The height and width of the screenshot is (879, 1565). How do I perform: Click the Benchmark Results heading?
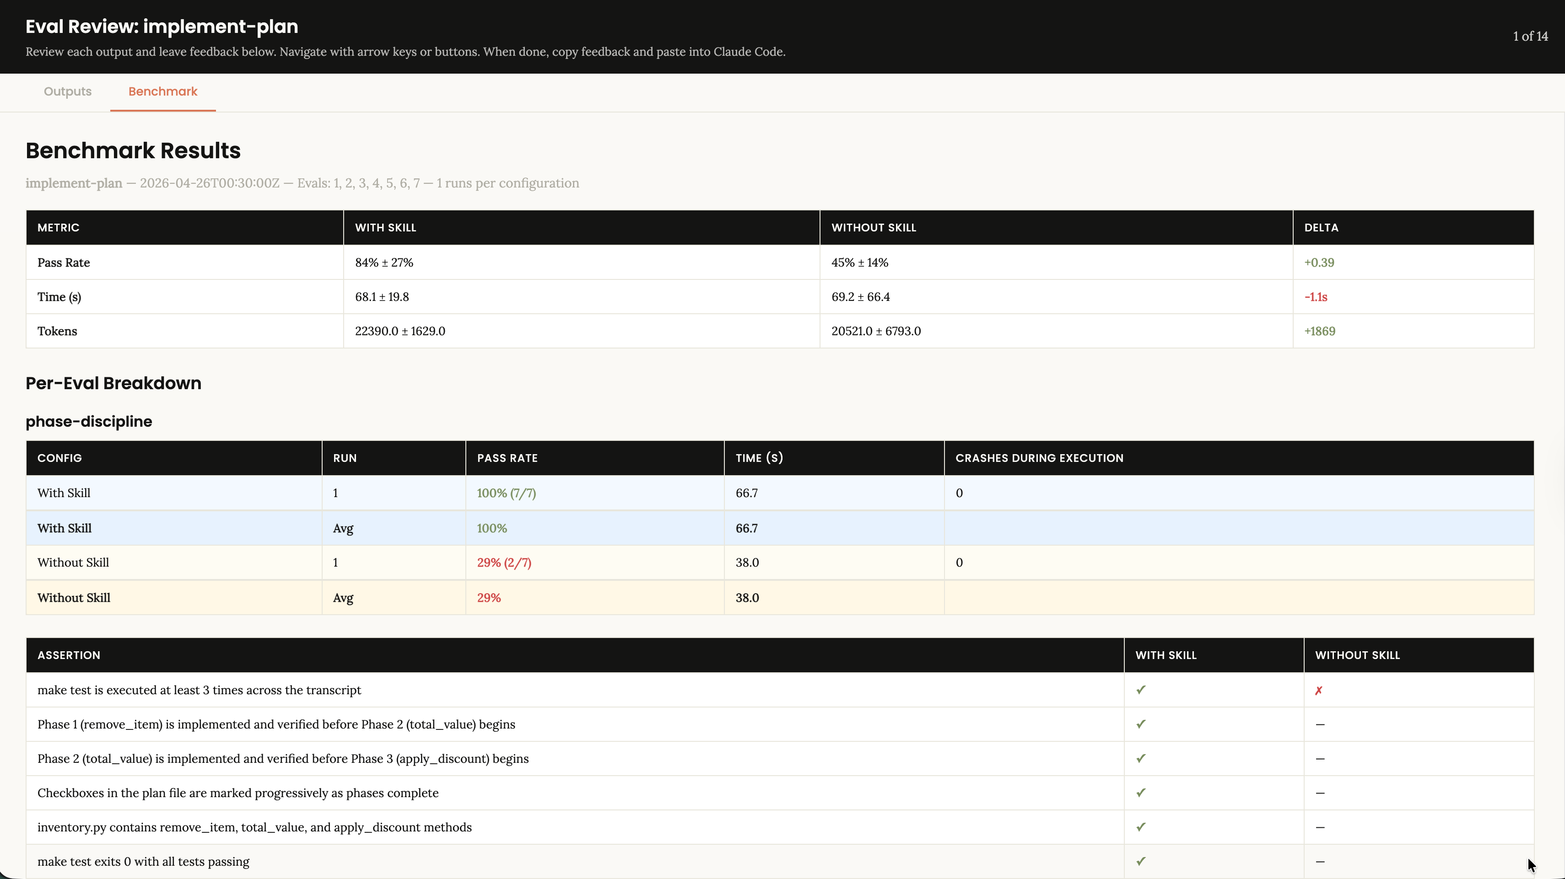coord(133,150)
